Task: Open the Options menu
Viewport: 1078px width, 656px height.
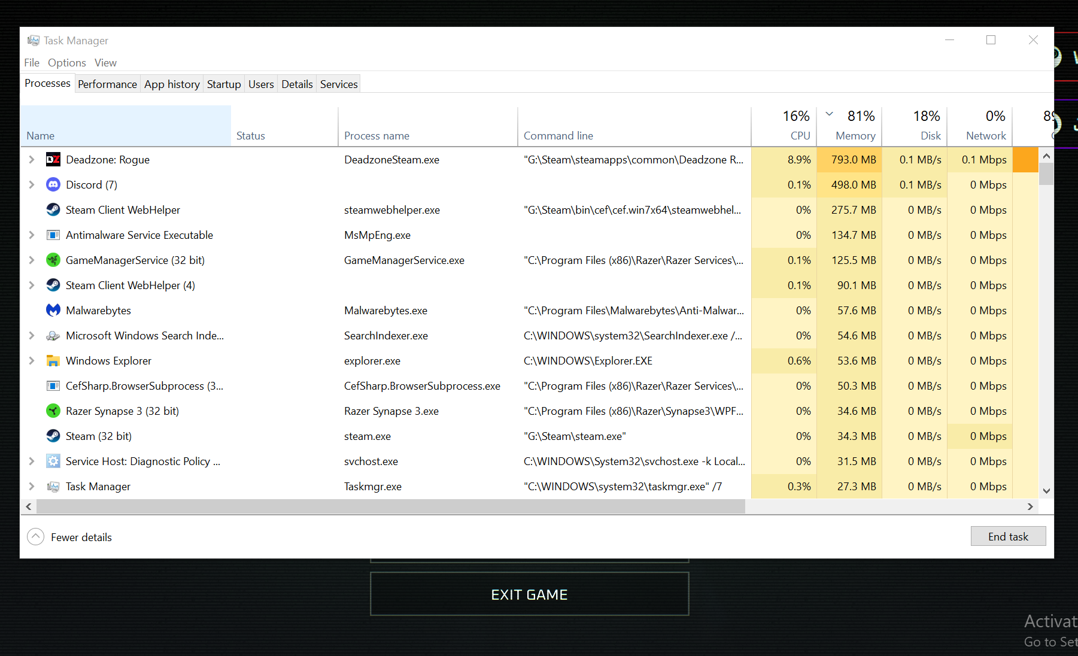Action: 67,63
